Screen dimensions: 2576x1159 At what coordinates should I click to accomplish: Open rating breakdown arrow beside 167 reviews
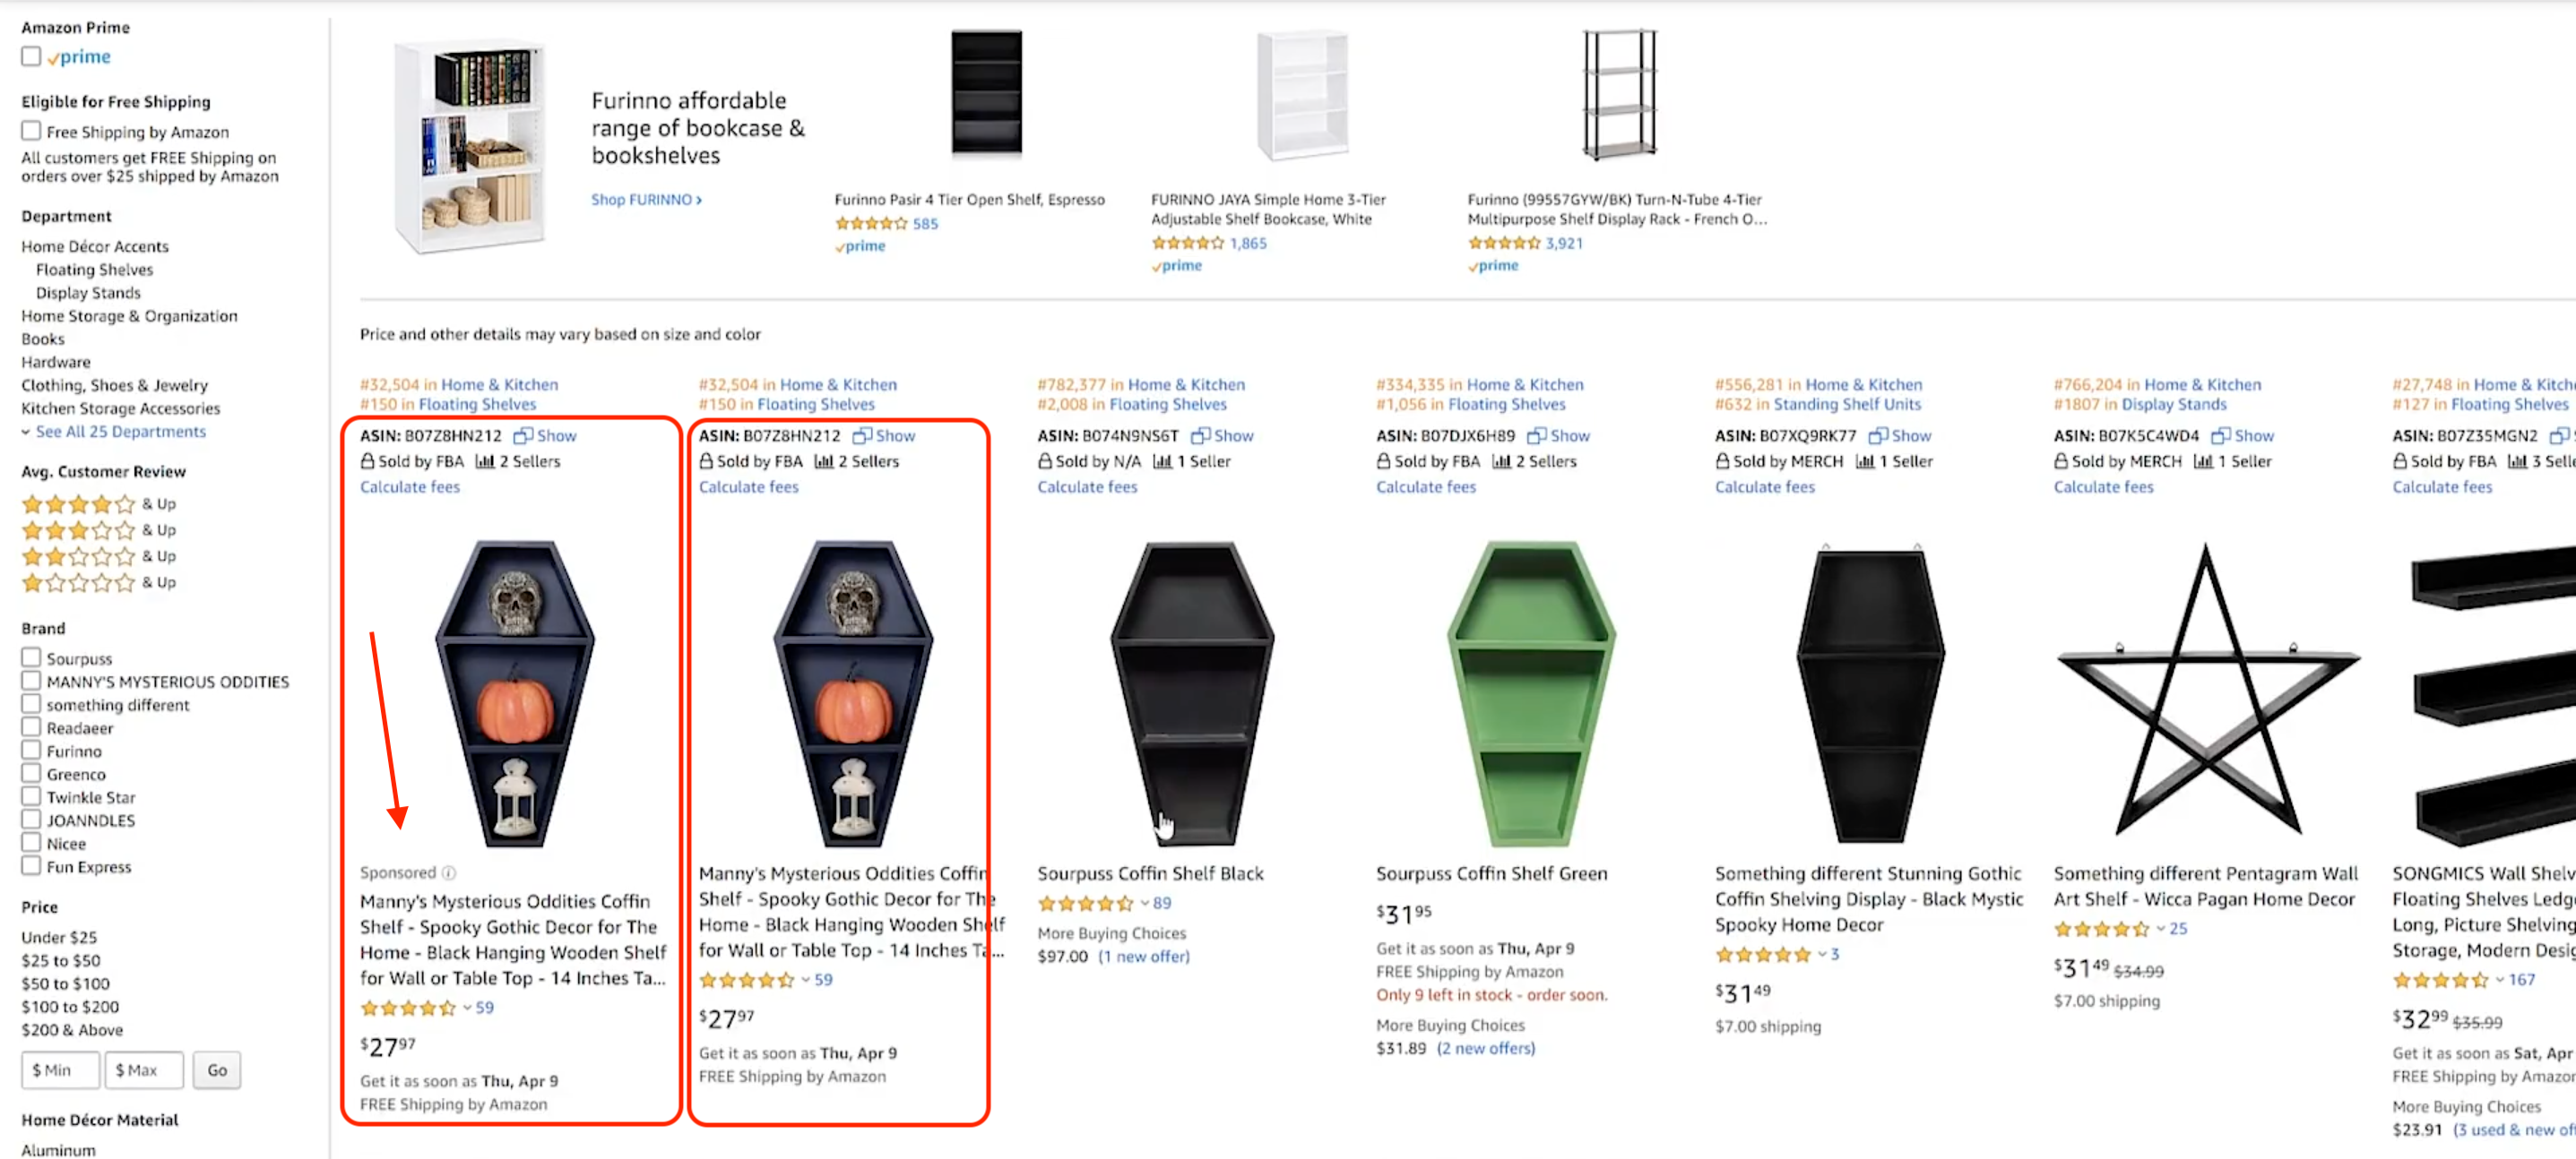pos(2499,980)
